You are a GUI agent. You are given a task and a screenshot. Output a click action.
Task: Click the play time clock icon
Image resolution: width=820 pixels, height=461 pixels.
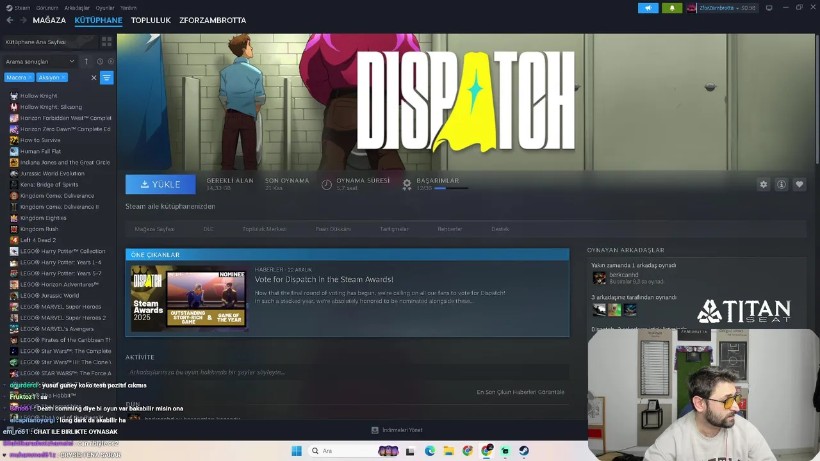327,184
